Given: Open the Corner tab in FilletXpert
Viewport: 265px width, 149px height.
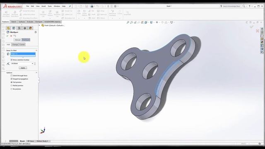Looking at the screenshot, I should click(22, 45).
